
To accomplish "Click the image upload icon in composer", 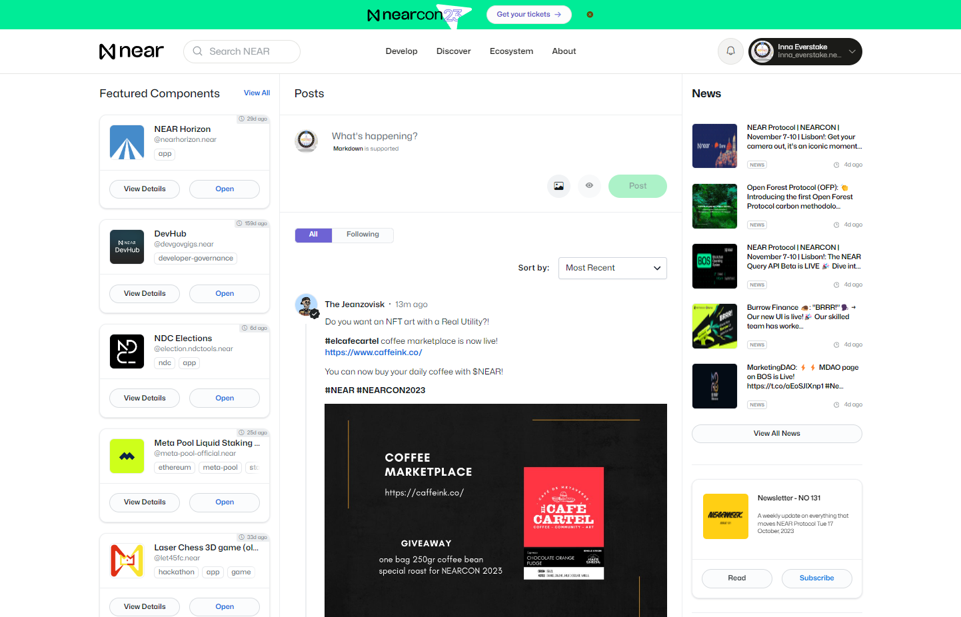I will (558, 186).
